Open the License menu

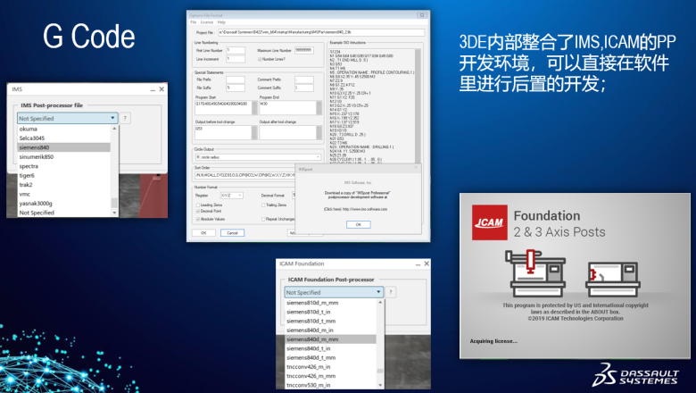(x=207, y=22)
